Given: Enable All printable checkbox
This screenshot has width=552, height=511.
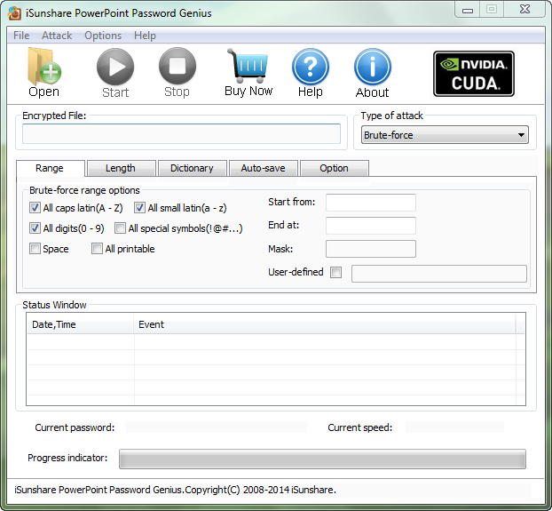Looking at the screenshot, I should tap(97, 249).
